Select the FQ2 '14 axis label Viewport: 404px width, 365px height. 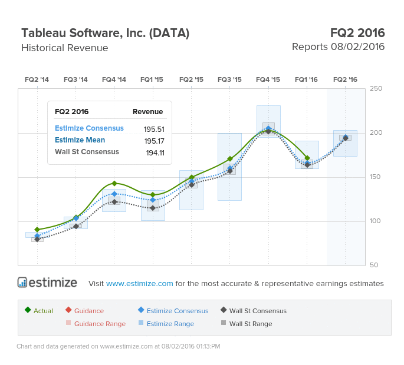[37, 79]
